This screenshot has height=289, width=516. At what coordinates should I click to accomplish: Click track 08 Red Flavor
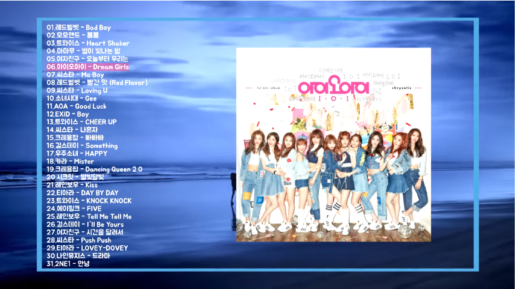coord(96,82)
